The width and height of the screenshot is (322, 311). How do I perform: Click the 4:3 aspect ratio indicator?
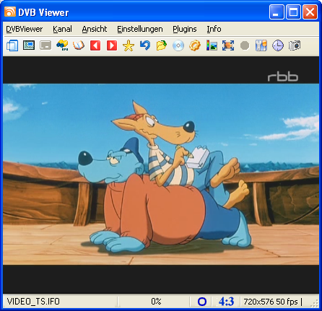(226, 302)
